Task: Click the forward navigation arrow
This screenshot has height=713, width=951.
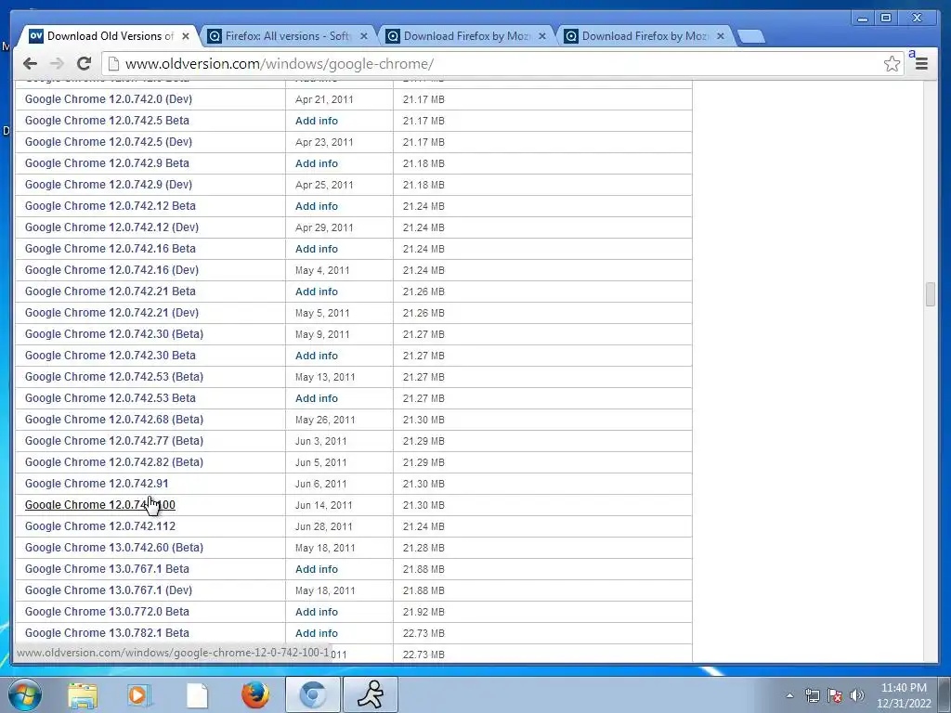Action: click(57, 63)
